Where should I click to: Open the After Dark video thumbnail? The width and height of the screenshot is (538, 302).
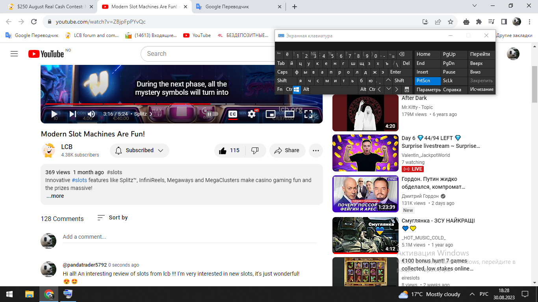tap(365, 112)
